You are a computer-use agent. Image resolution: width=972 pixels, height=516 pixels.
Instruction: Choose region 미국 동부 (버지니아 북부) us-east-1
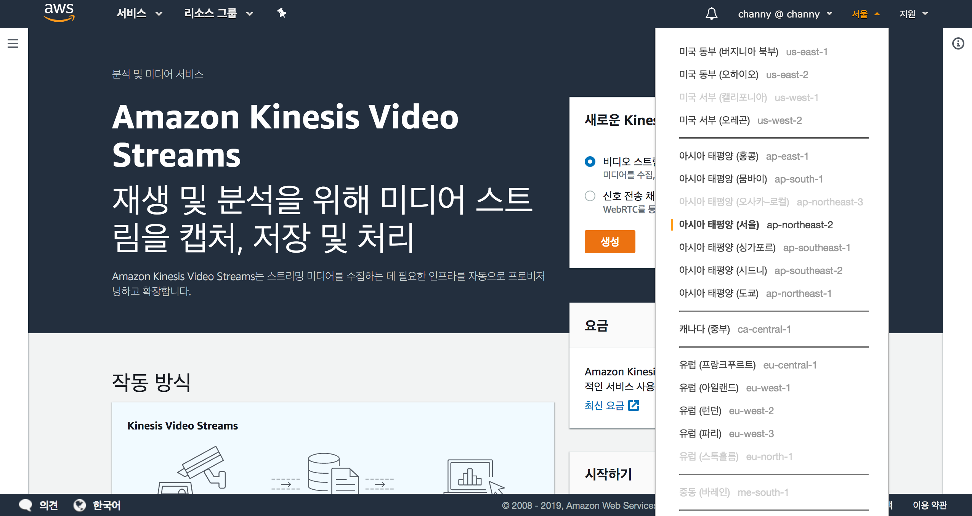[753, 52]
